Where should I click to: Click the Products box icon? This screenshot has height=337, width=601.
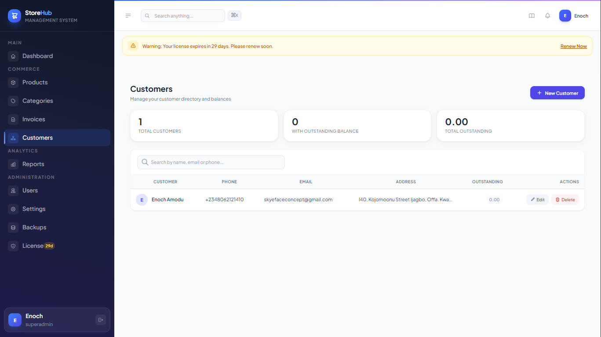(x=13, y=83)
